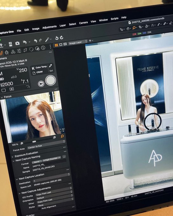
Task: Open the Exposure sliders tool tab icon
Action: pyautogui.click(x=19, y=51)
